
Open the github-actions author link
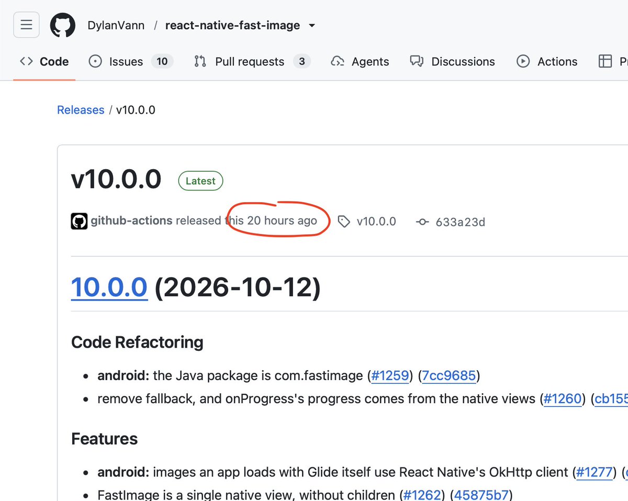[131, 220]
